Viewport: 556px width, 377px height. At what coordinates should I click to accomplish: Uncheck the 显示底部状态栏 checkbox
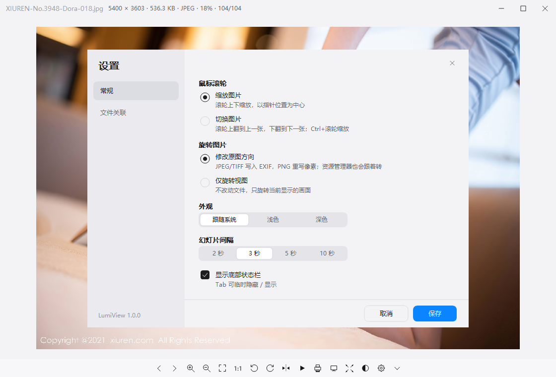pyautogui.click(x=205, y=275)
